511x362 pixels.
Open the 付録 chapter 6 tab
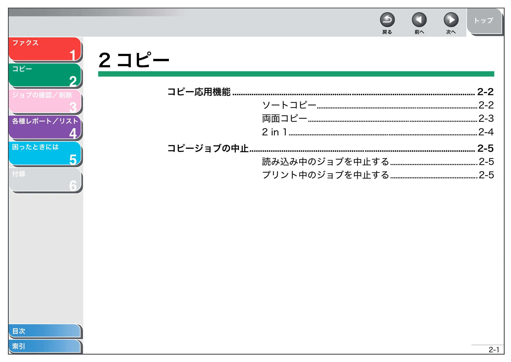[x=45, y=180]
